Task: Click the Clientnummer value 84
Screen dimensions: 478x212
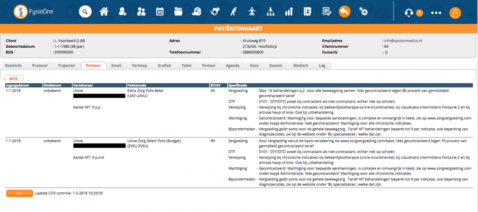Action: (386, 47)
